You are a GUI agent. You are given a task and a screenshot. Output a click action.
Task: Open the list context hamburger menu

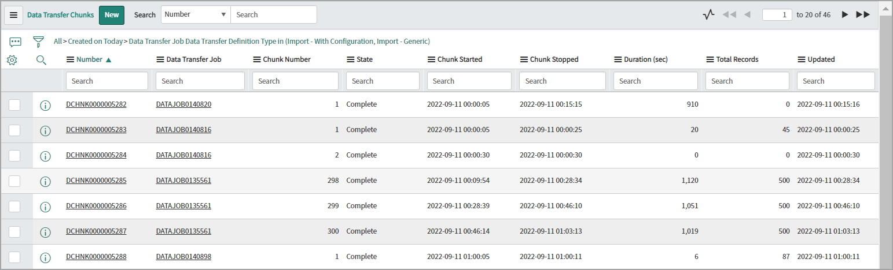click(x=13, y=15)
